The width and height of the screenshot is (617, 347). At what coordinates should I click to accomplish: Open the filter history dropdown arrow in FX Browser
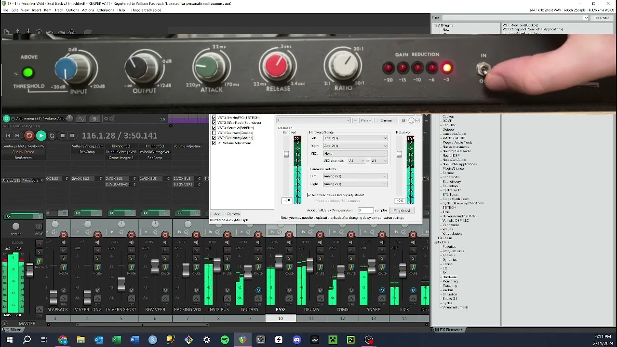click(x=586, y=18)
